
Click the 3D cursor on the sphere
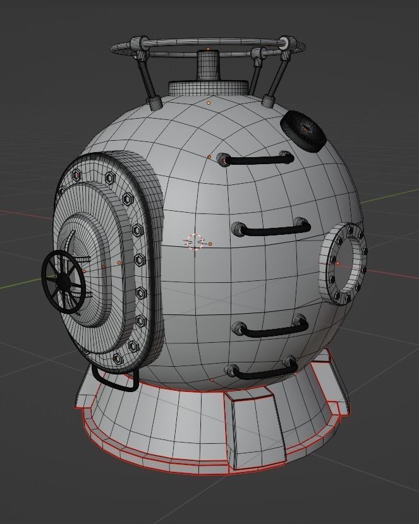(x=195, y=242)
